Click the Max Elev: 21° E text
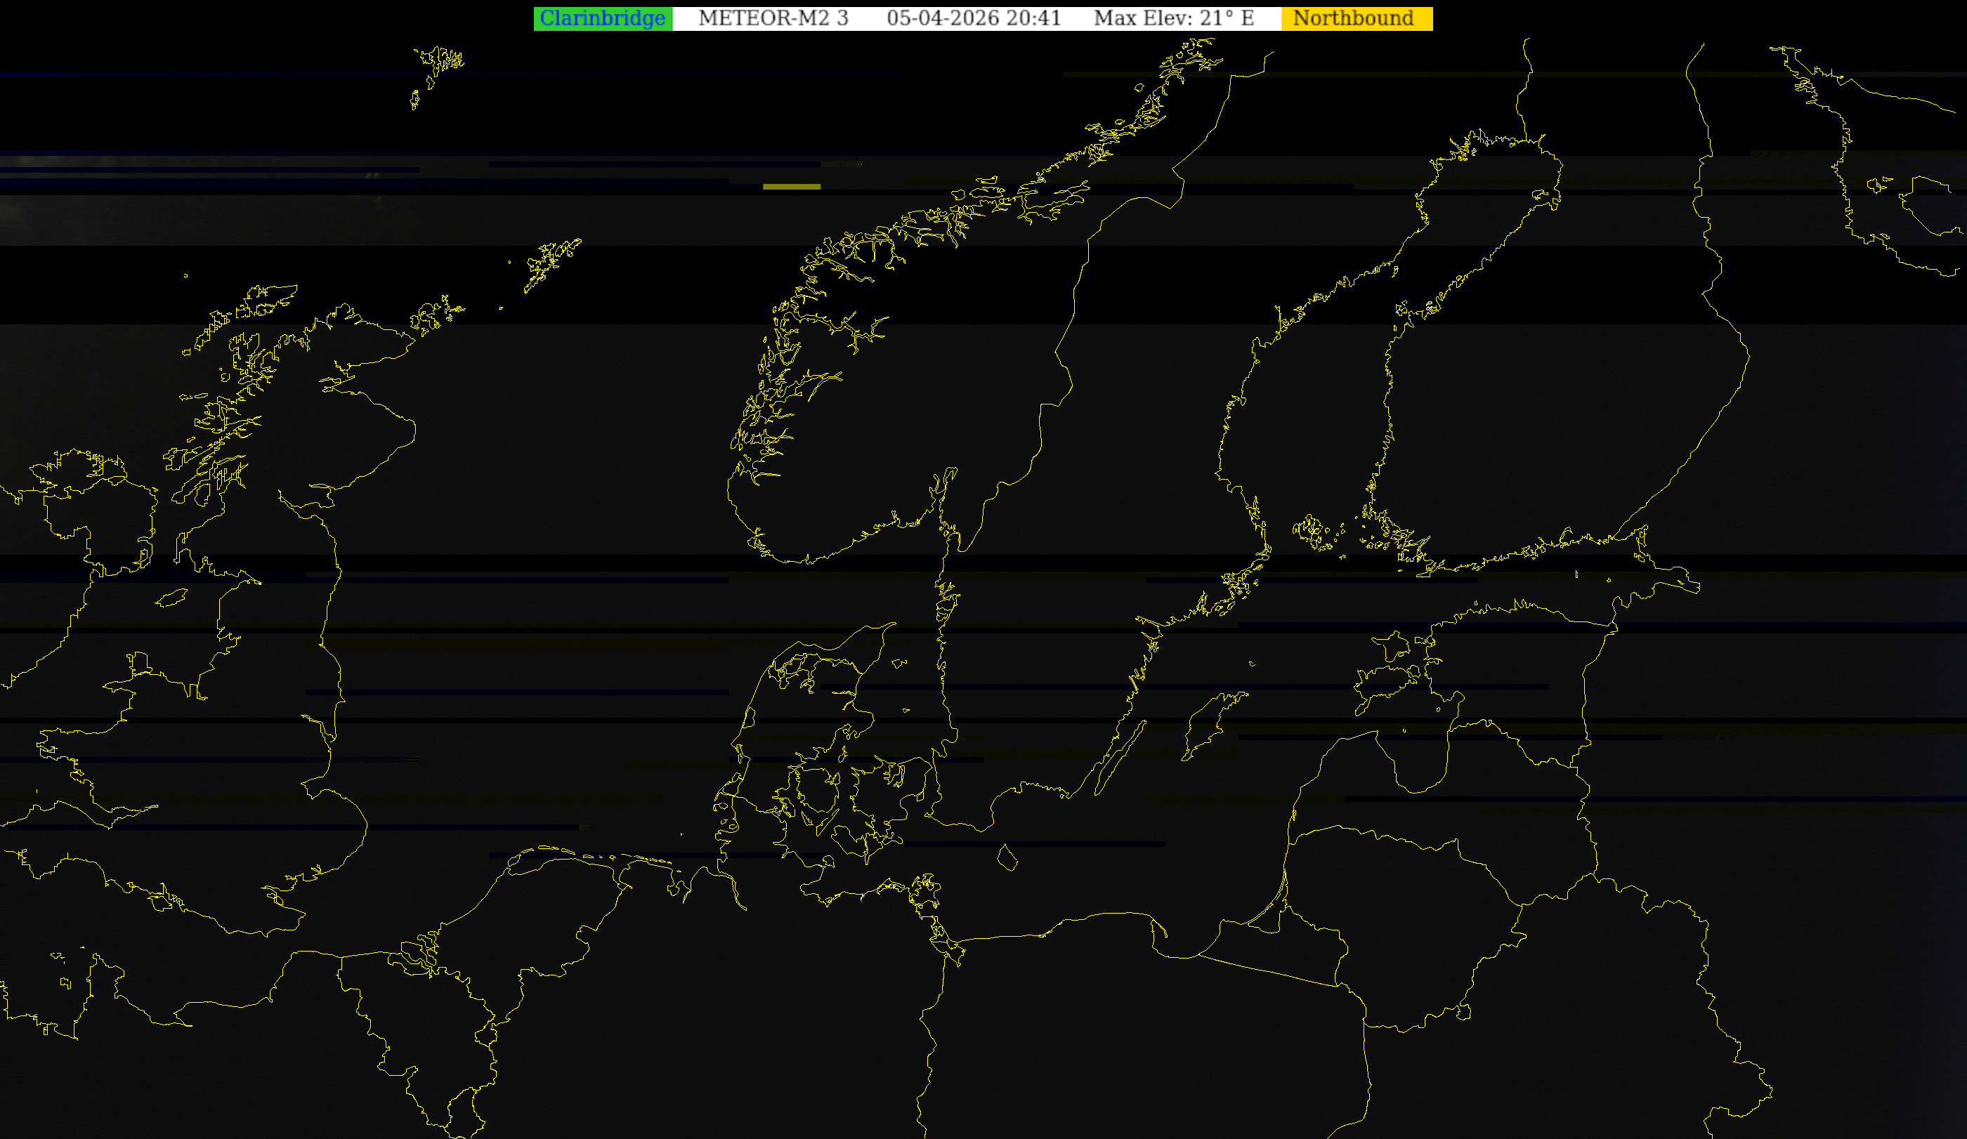 [x=1173, y=19]
